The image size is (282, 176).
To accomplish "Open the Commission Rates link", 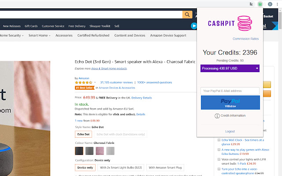I will (x=246, y=39).
